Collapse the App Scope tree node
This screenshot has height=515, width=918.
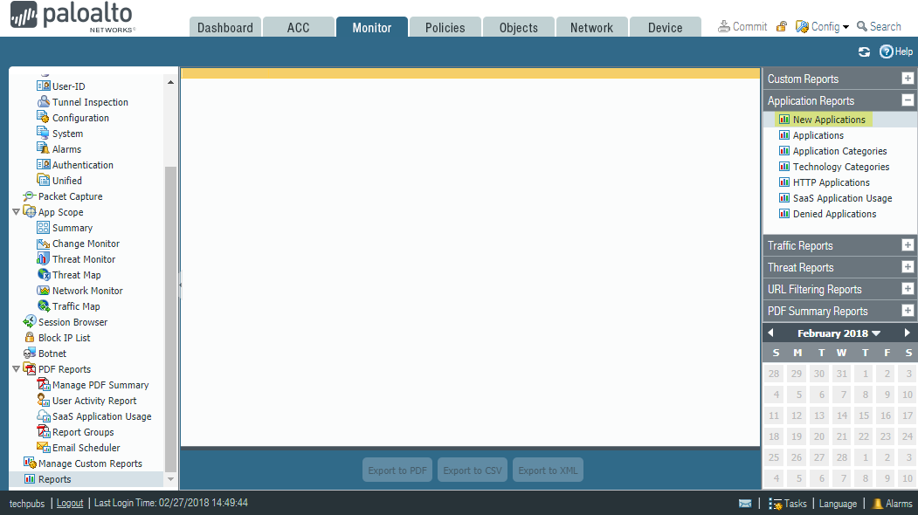coord(16,212)
